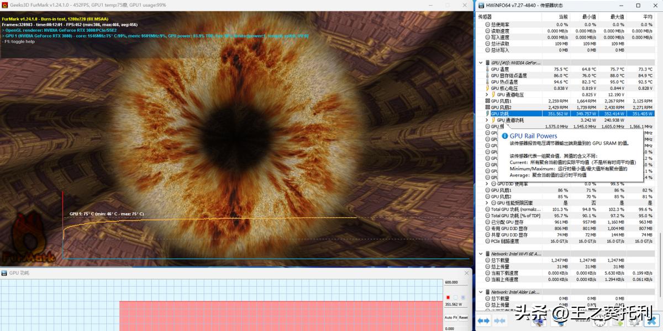Screen dimensions: 663x331
Task: Collapse the Network Intel Wi-Fi 6E group
Action: click(x=481, y=254)
